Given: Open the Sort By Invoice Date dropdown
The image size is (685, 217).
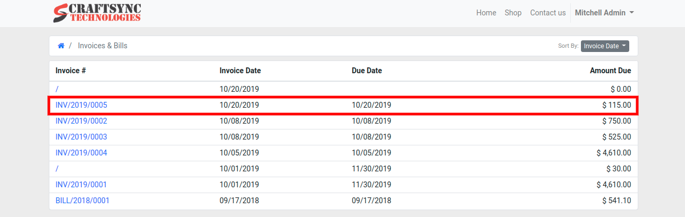Looking at the screenshot, I should 605,46.
